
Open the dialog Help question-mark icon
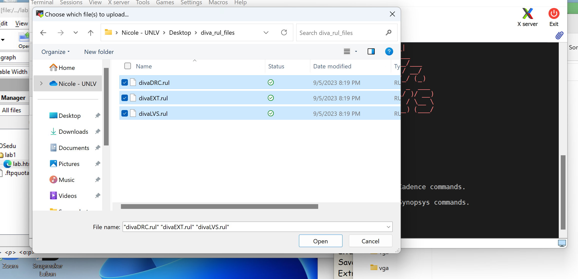389,52
